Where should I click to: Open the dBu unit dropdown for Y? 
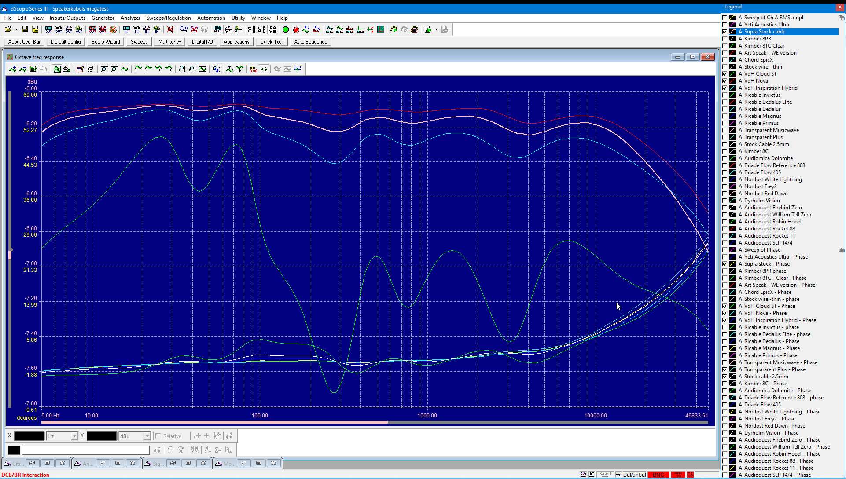pos(147,436)
